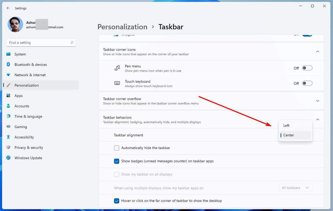Click the Touch keyboard label
Image resolution: width=333 pixels, height=211 pixels.
138,81
